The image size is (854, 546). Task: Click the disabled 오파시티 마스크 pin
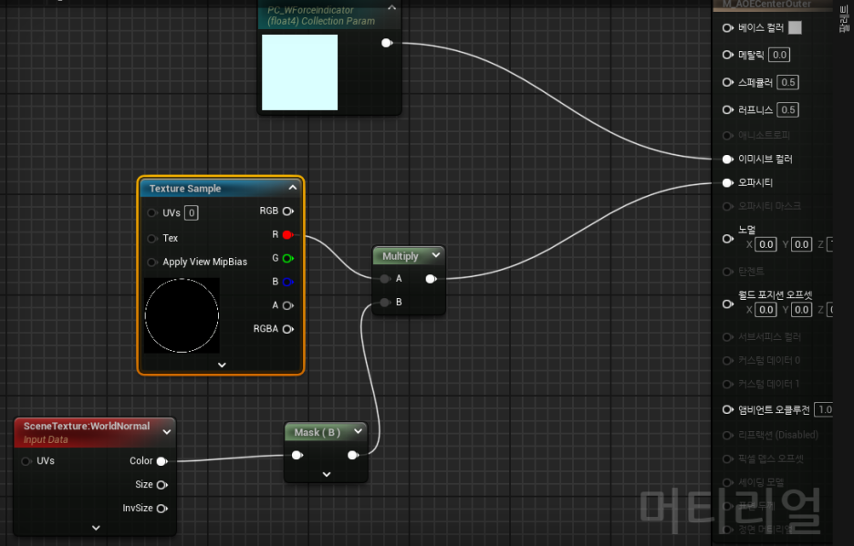click(728, 206)
